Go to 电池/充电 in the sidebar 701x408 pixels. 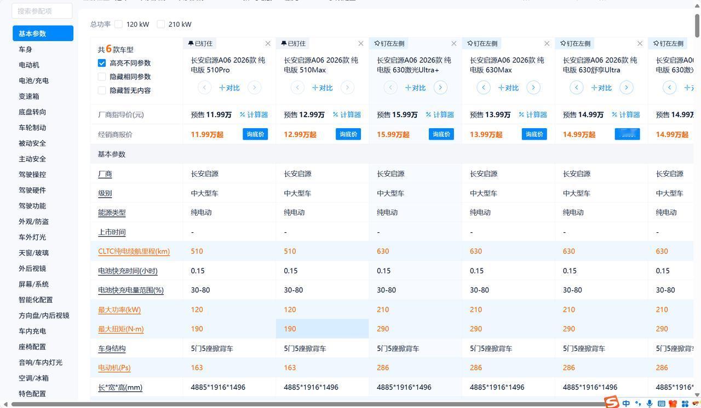[33, 81]
